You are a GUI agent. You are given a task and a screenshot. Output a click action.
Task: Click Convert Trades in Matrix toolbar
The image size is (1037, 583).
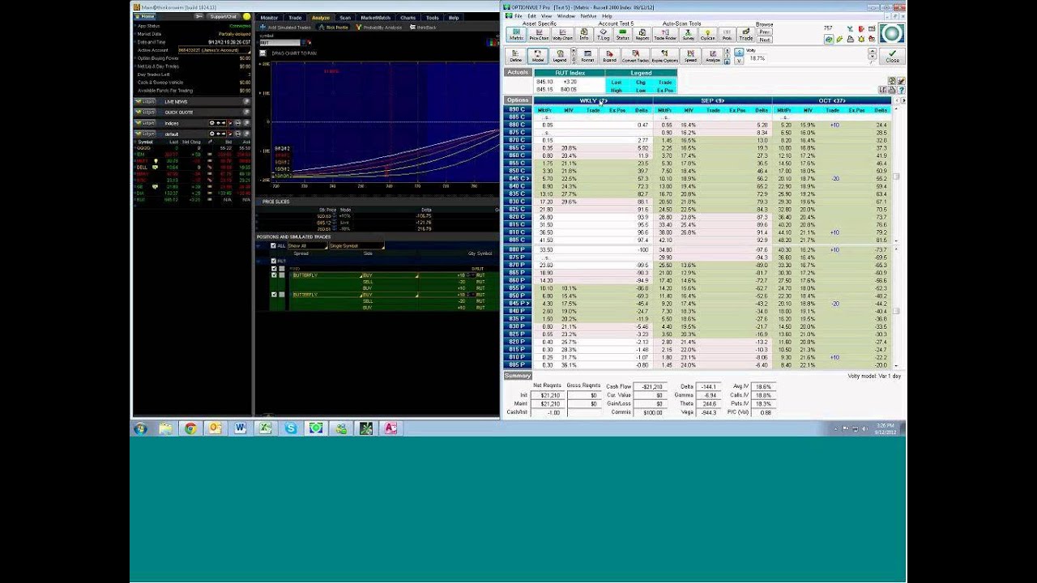636,57
